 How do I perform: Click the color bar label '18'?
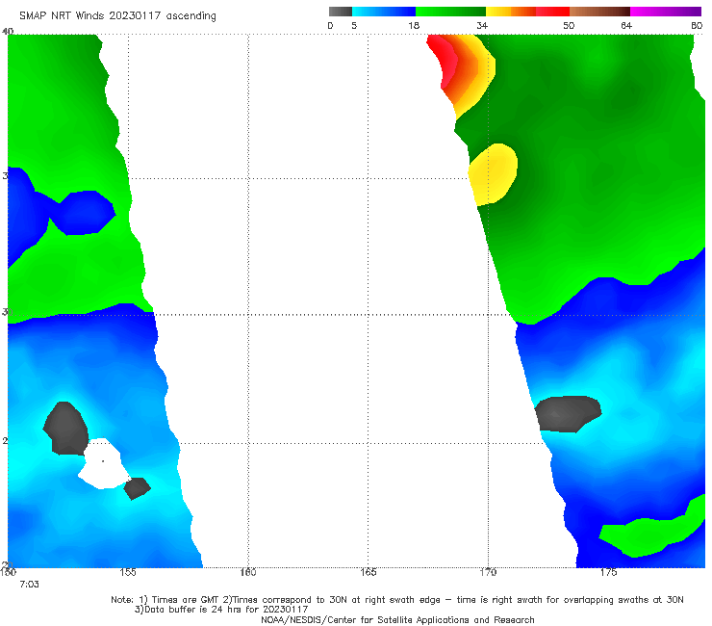coord(414,25)
